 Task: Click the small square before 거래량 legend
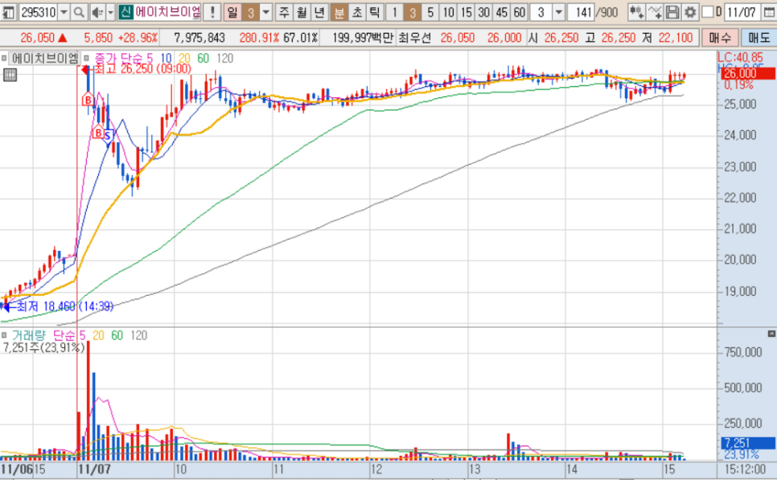pyautogui.click(x=4, y=335)
